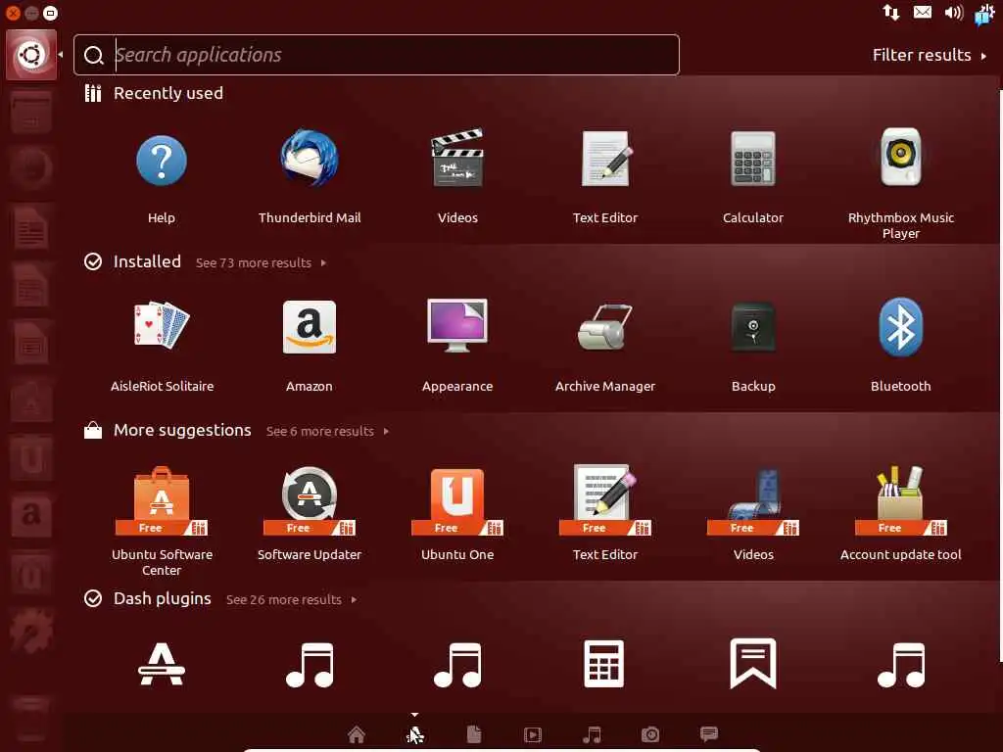
Task: Open the Amazon app under Installed
Action: (x=310, y=327)
